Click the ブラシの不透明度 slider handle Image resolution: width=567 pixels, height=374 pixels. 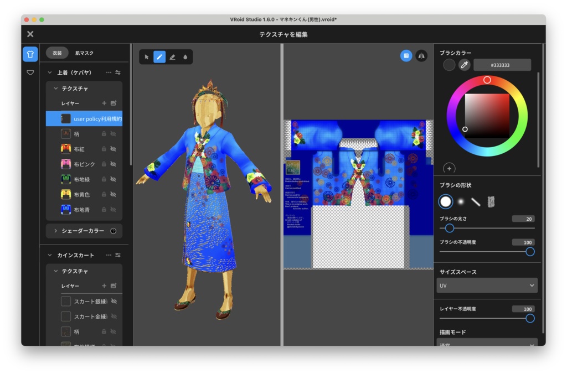coord(530,252)
